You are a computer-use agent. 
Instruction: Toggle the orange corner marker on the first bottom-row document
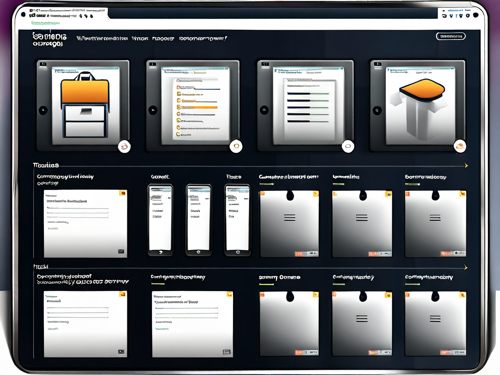pos(123,294)
